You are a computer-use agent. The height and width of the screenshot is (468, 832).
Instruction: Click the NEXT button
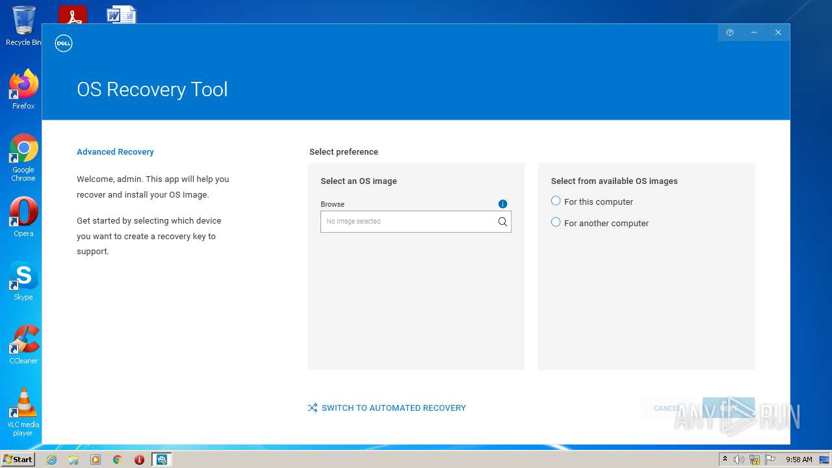click(729, 408)
